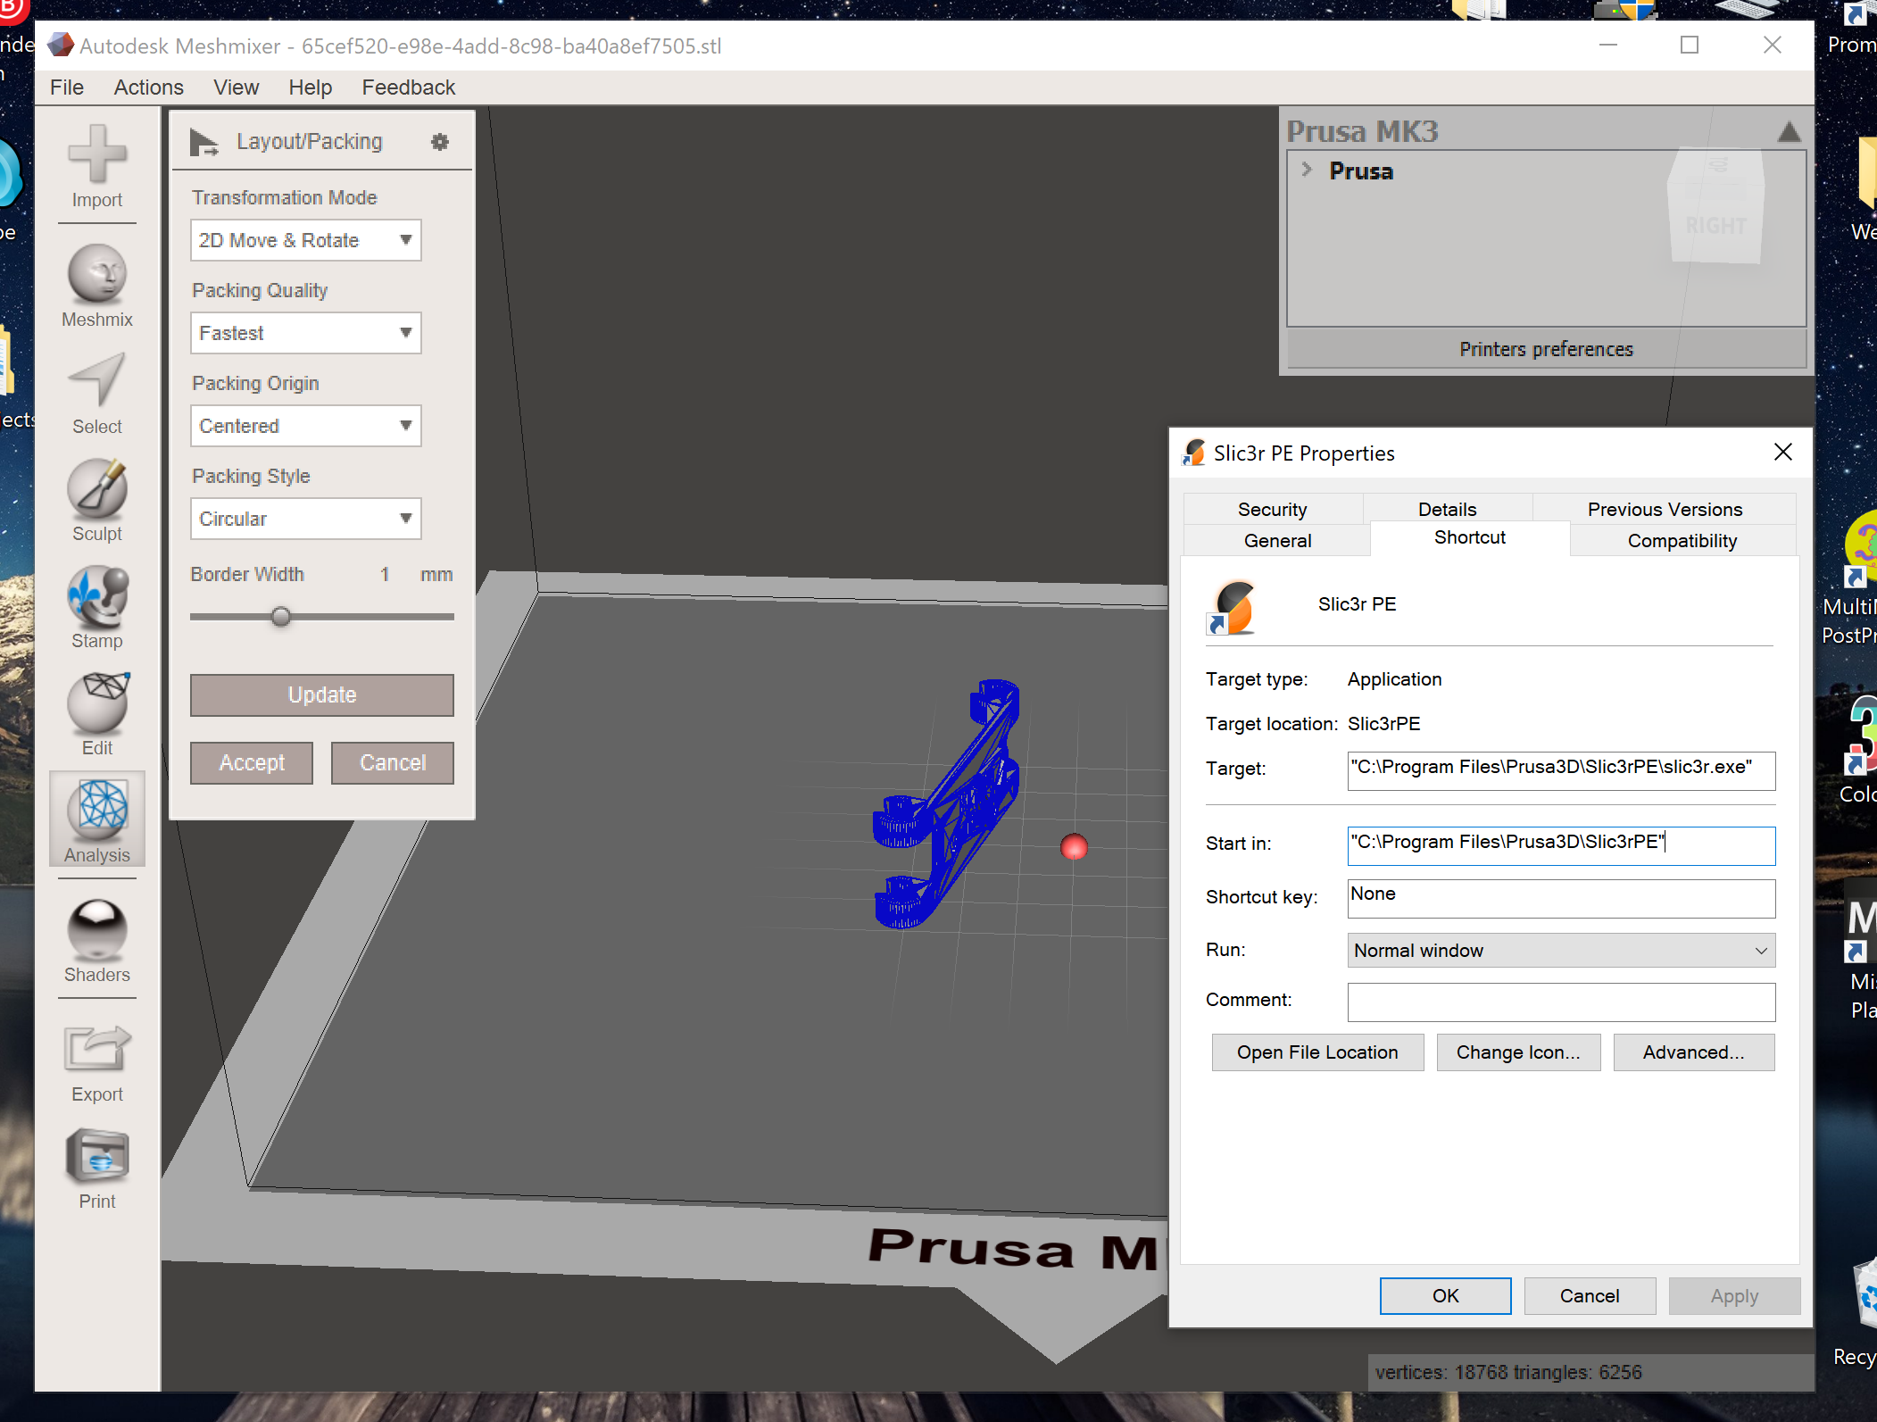The width and height of the screenshot is (1877, 1422).
Task: Open the Actions menu
Action: (x=148, y=87)
